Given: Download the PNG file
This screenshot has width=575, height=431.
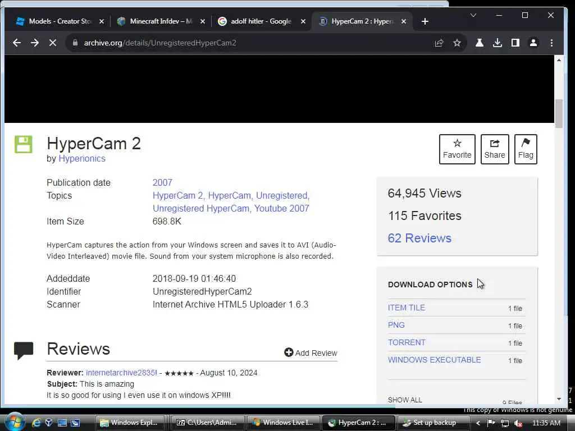Looking at the screenshot, I should [396, 325].
